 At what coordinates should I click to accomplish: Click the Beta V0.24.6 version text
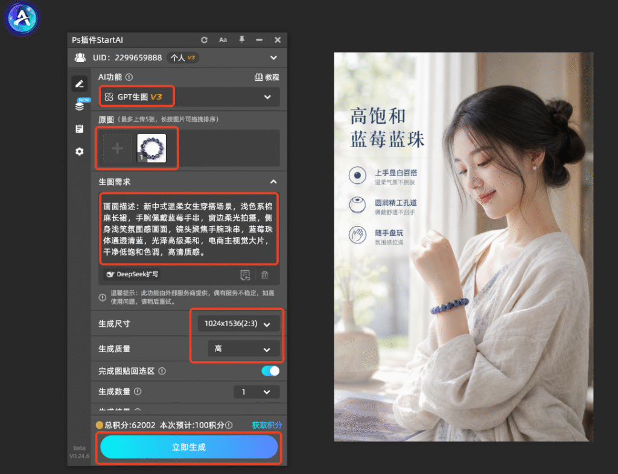[x=79, y=452]
